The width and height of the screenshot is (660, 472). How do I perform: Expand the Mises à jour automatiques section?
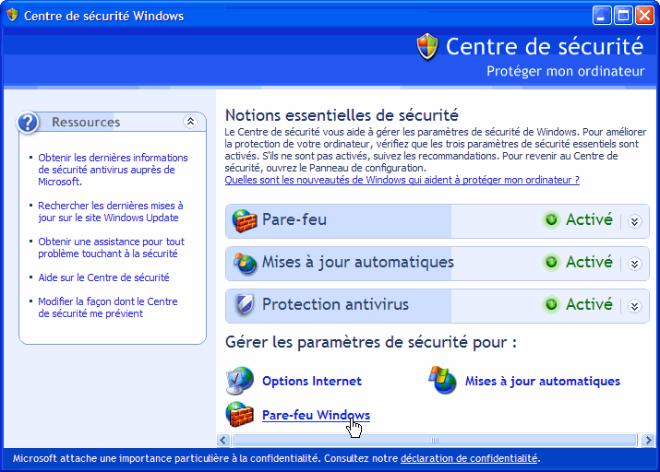pyautogui.click(x=635, y=264)
